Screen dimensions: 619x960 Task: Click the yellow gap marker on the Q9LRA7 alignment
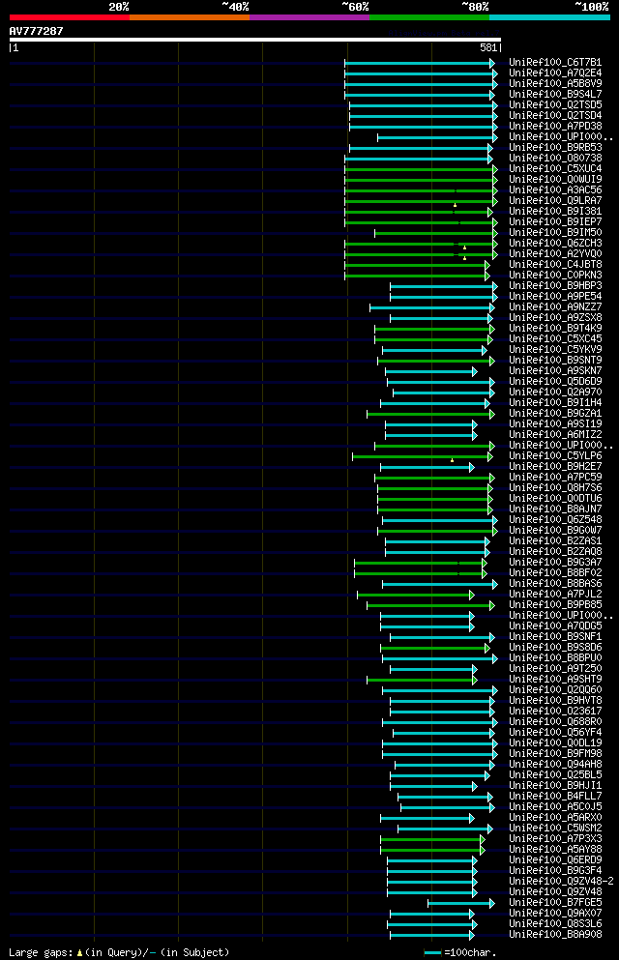click(x=455, y=205)
